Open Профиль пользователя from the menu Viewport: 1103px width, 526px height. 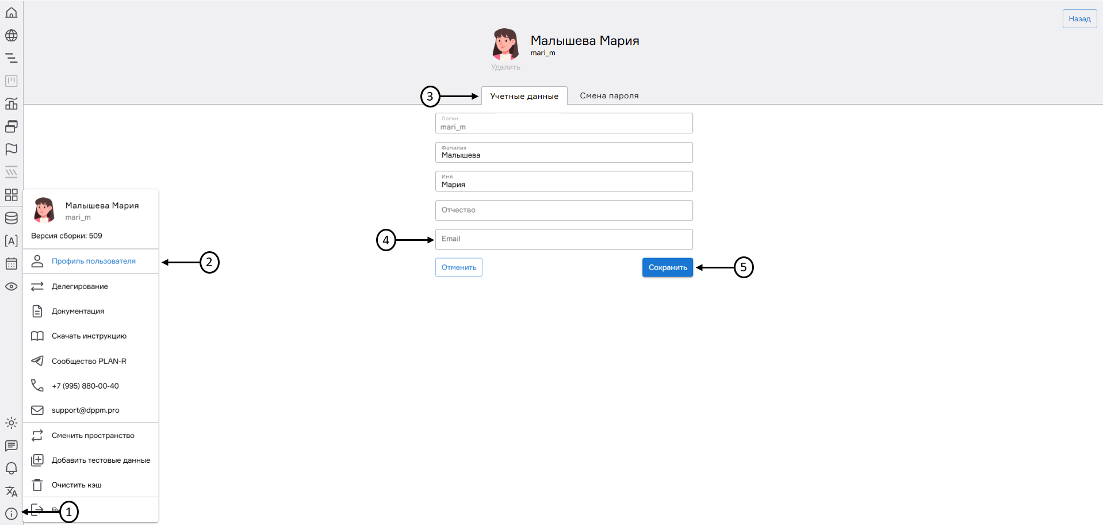(x=94, y=261)
